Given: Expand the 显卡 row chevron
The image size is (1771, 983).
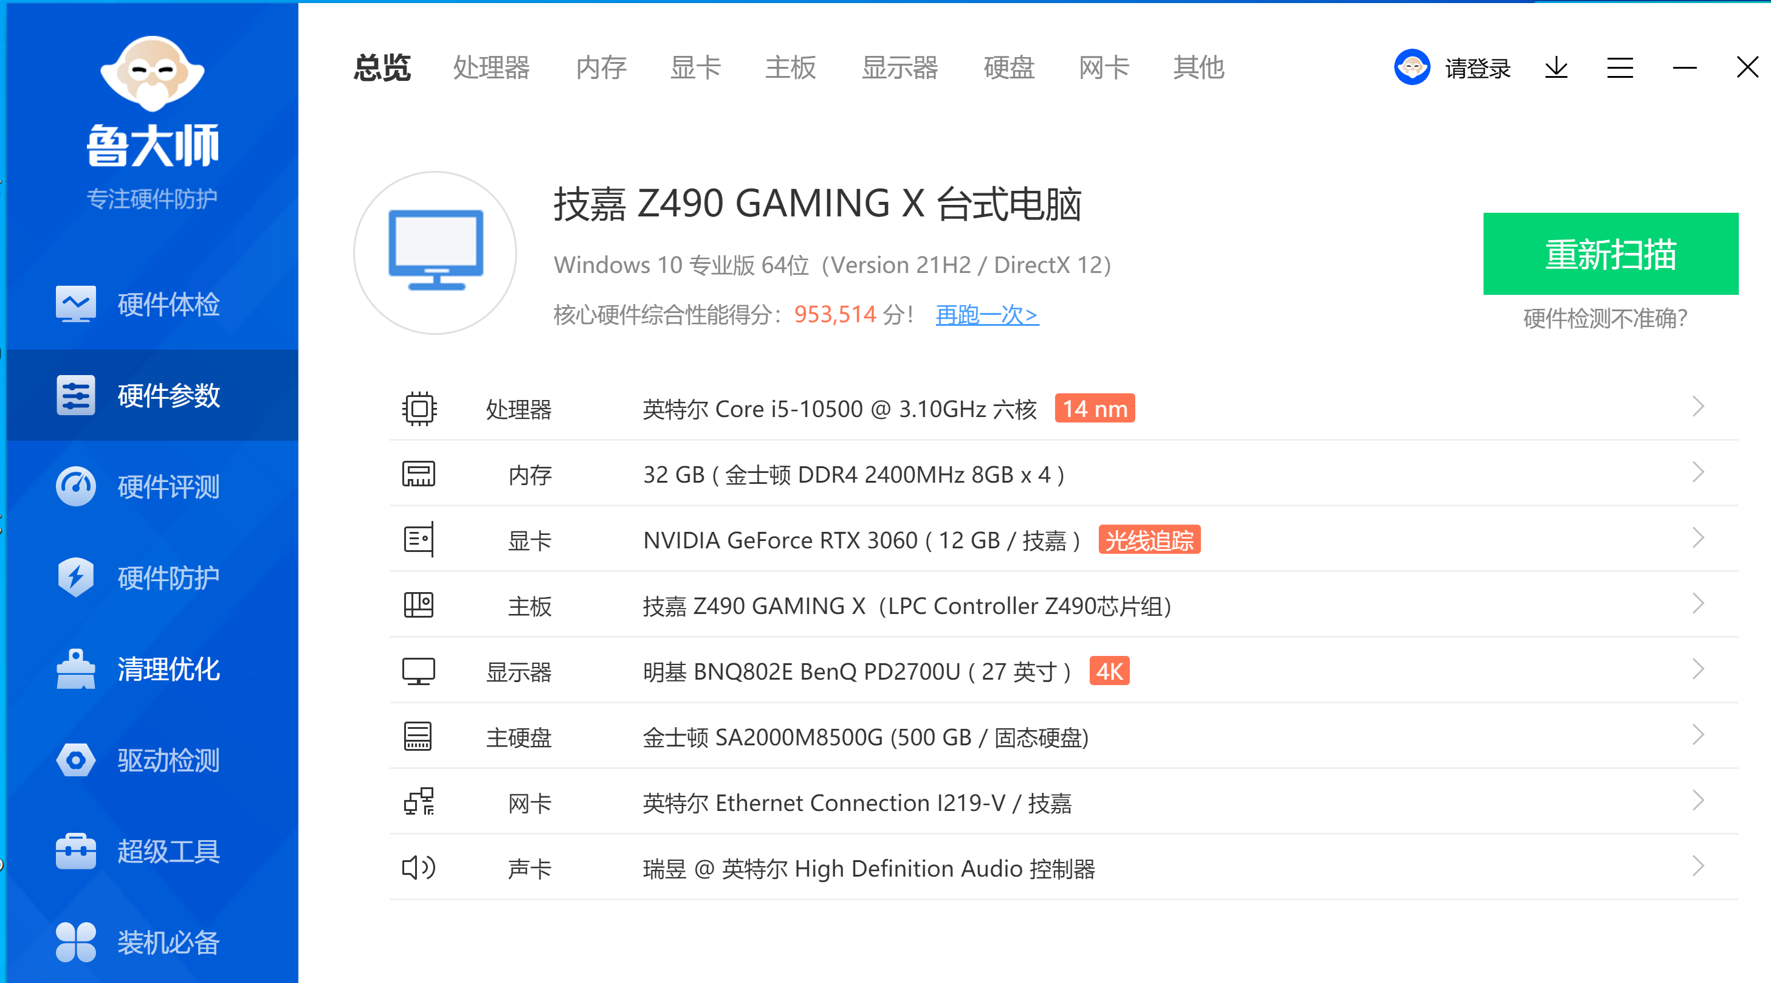Looking at the screenshot, I should (x=1698, y=538).
